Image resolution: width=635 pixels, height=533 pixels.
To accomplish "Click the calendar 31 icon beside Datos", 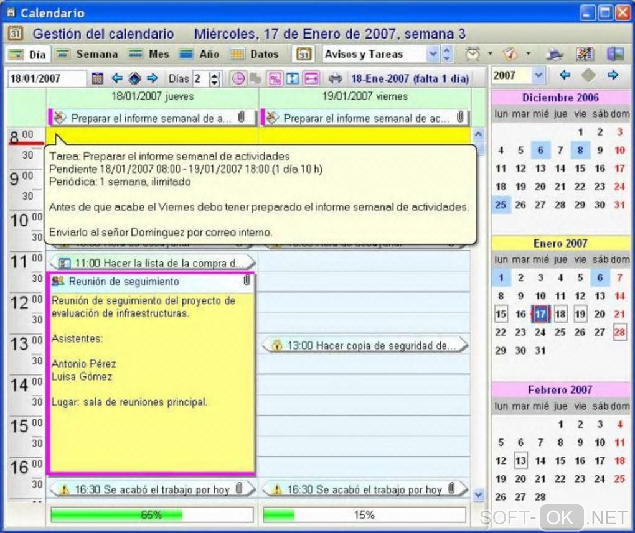I will (304, 54).
